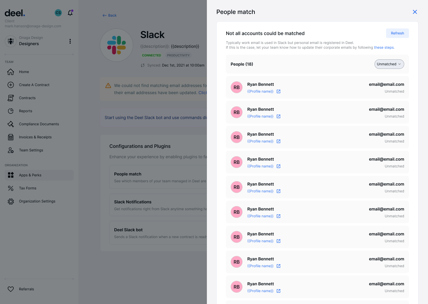Click the Invoices & Receipts icon
Image resolution: width=428 pixels, height=304 pixels.
11,137
